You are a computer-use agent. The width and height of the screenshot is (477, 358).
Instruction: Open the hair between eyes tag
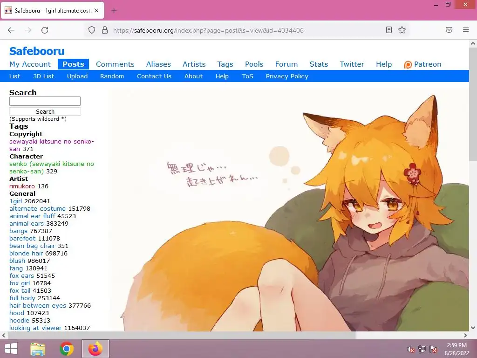tap(37, 305)
